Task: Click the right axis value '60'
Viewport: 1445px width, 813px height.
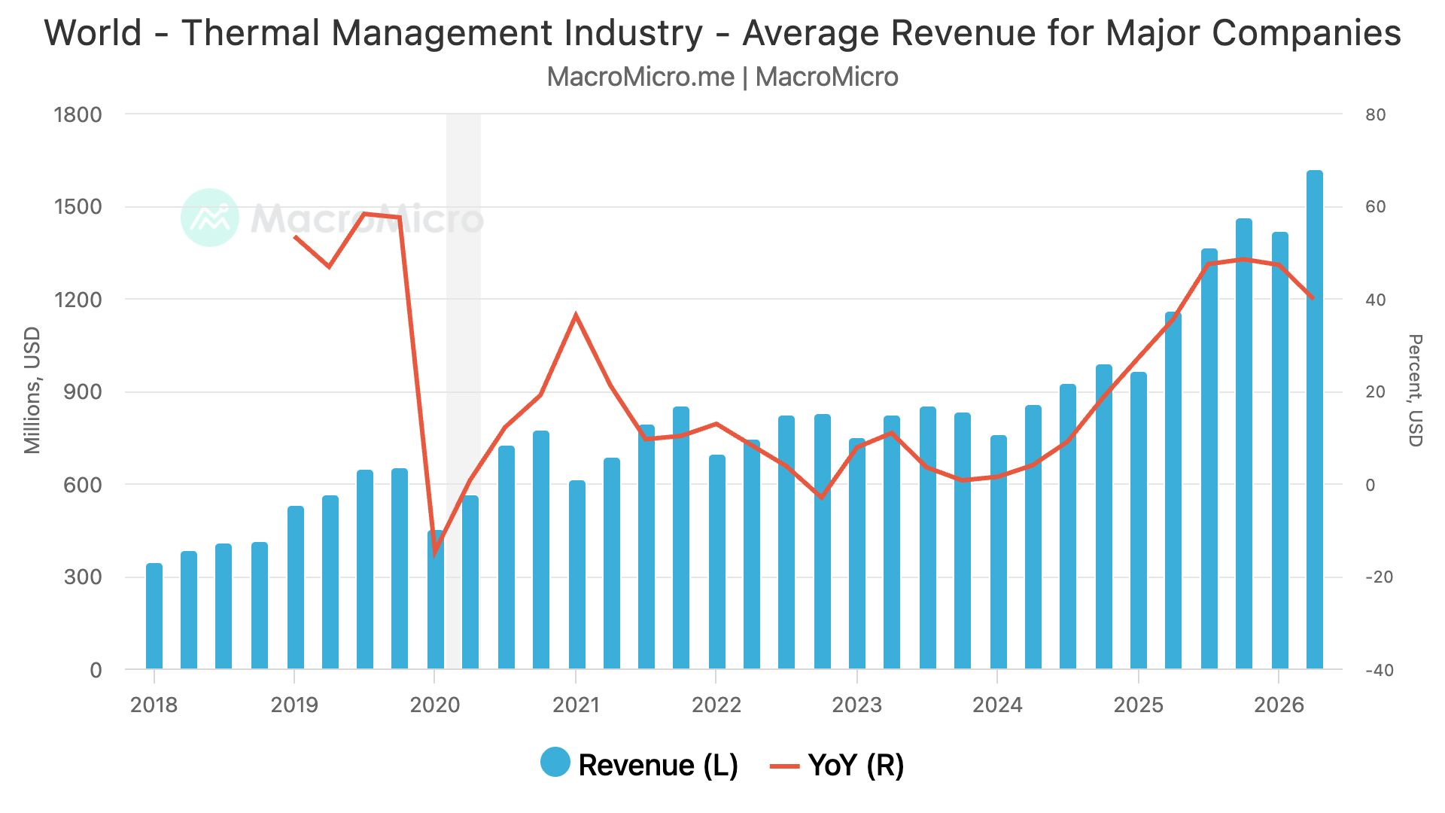Action: (1376, 207)
